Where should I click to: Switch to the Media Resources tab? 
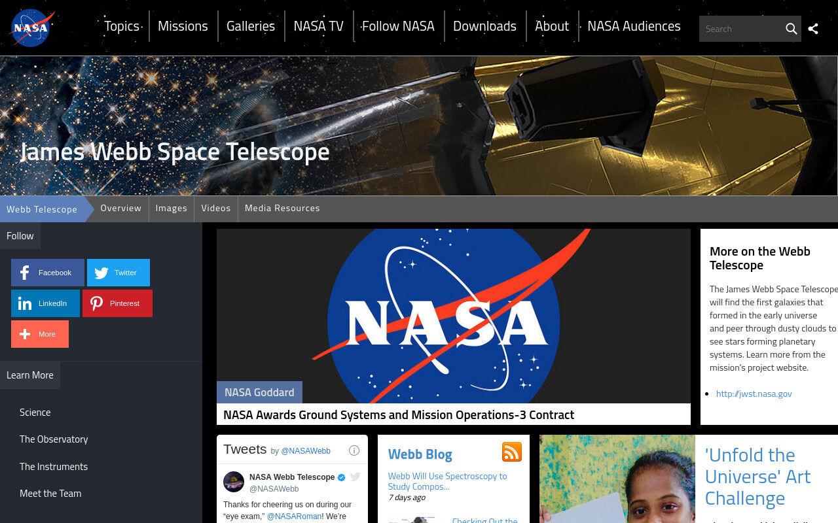(282, 208)
